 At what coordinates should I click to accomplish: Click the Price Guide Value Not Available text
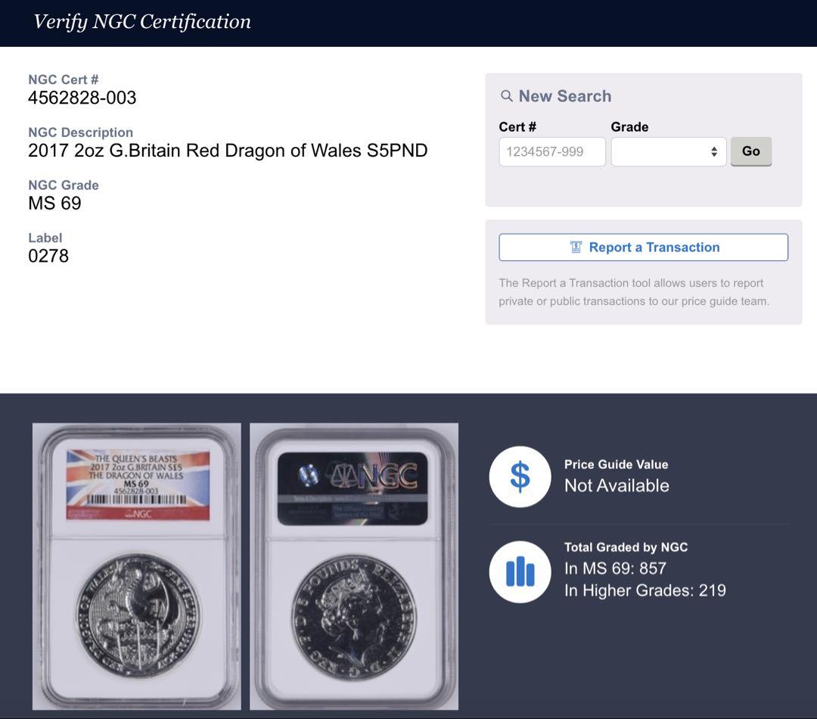tap(617, 485)
